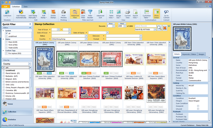Check the Belgium (415) country checkbox
The image size is (213, 128).
pyautogui.click(x=4, y=79)
